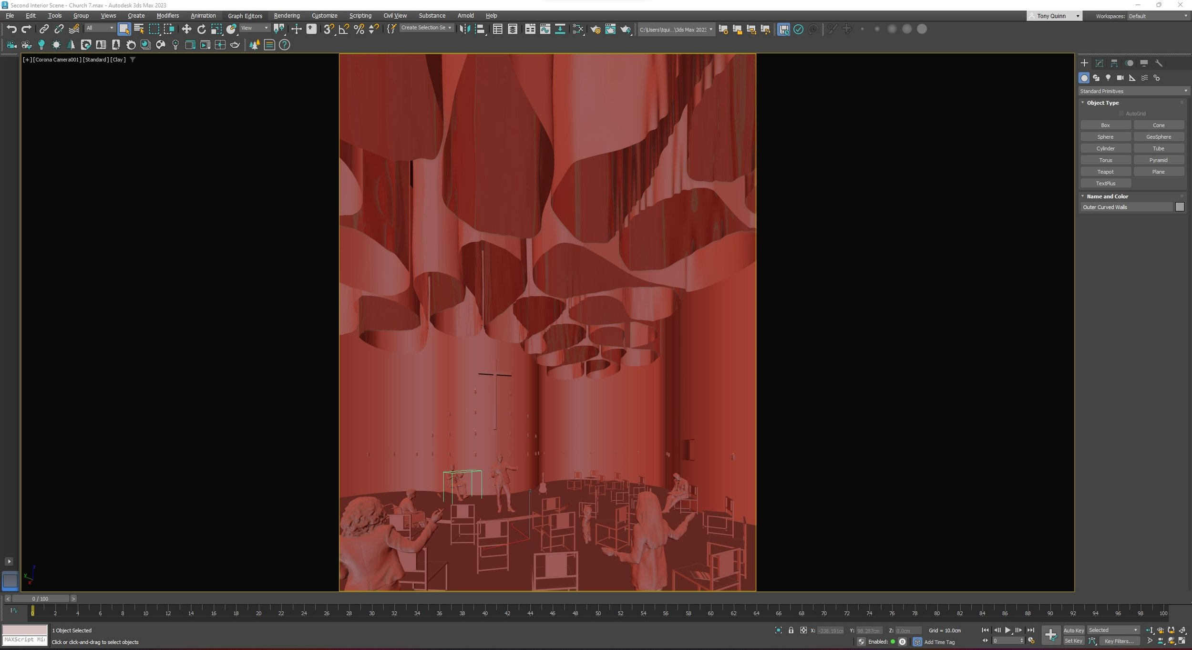Click the teapot render icon
1192x650 pixels.
pos(625,30)
